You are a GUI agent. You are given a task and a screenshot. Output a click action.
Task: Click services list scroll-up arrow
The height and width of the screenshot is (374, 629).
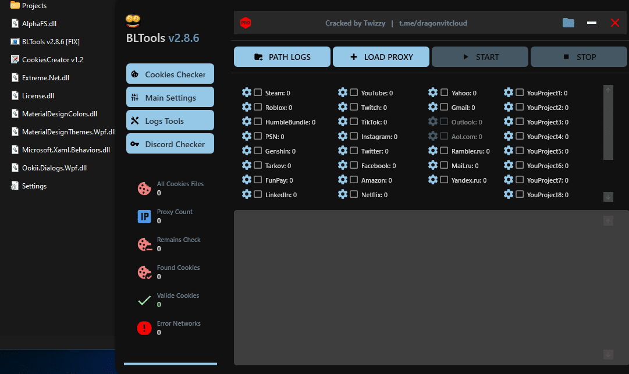pyautogui.click(x=608, y=90)
